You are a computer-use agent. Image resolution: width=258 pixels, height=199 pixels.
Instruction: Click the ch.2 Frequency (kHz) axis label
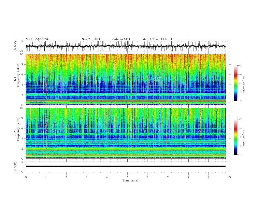17,129
